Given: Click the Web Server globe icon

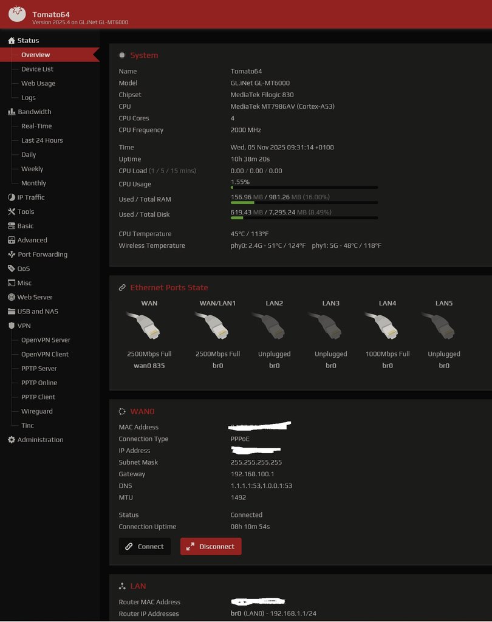Looking at the screenshot, I should coord(12,297).
